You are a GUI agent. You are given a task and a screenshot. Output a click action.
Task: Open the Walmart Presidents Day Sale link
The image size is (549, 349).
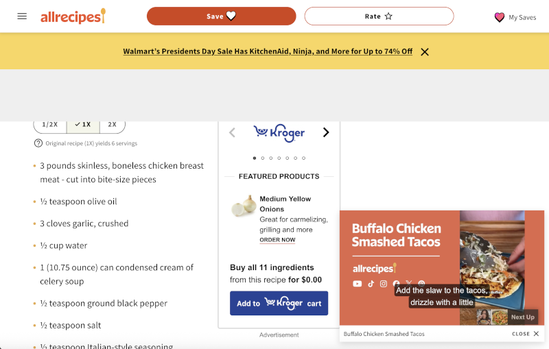[268, 51]
